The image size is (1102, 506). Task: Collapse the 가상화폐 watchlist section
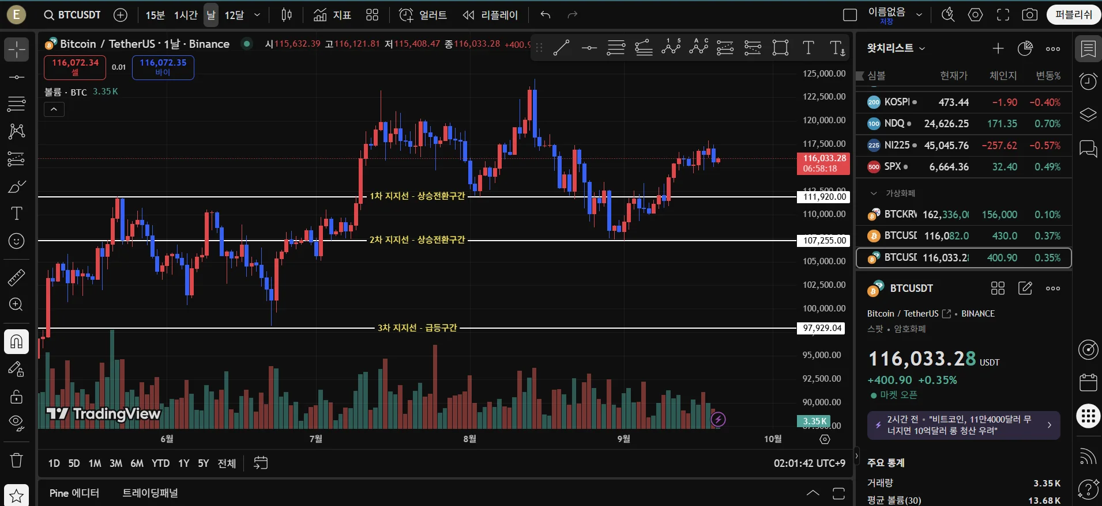point(874,193)
